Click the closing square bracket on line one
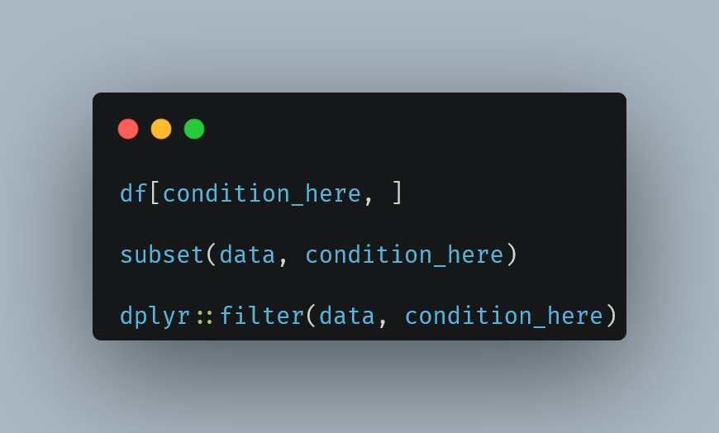Viewport: 719px width, 433px height. 398,193
